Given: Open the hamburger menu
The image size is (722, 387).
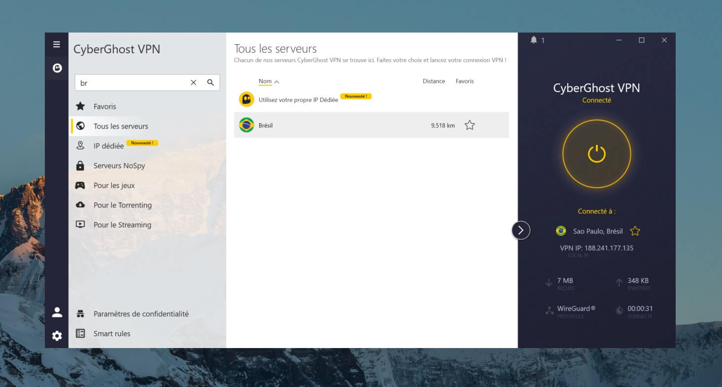Looking at the screenshot, I should [x=57, y=44].
